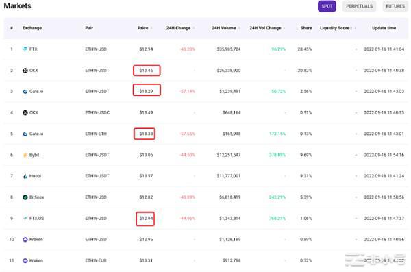
Task: Open the FUTURES tab
Action: point(395,6)
